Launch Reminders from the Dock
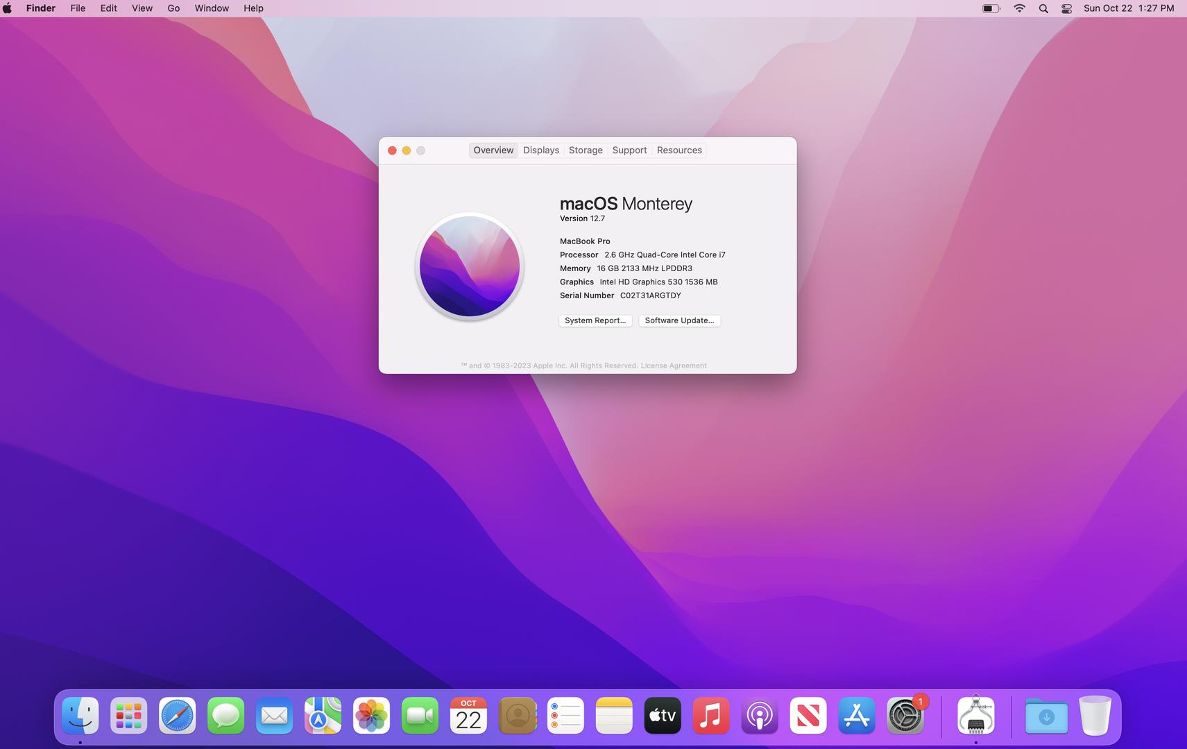This screenshot has height=749, width=1187. tap(566, 716)
